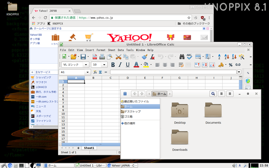Open the Data menu in Calc
This screenshot has height=168, width=269.
point(121,50)
